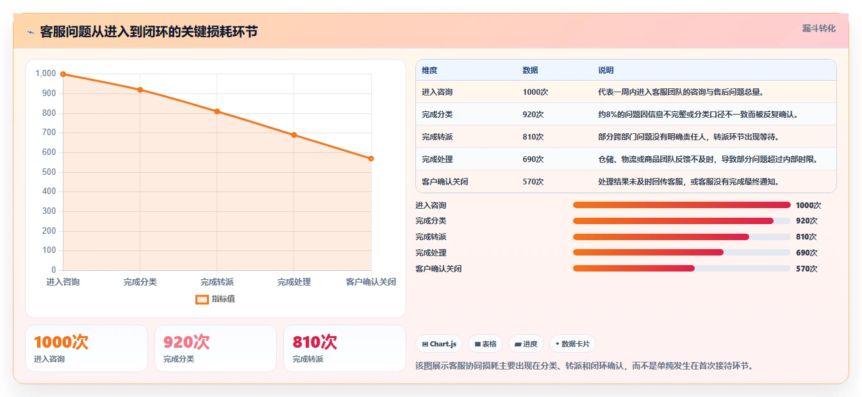Select the 完成处理 cell in the table
The width and height of the screenshot is (862, 397).
437,159
